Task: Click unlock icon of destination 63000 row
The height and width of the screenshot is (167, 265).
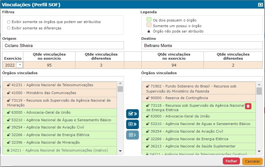Action: coord(148,116)
